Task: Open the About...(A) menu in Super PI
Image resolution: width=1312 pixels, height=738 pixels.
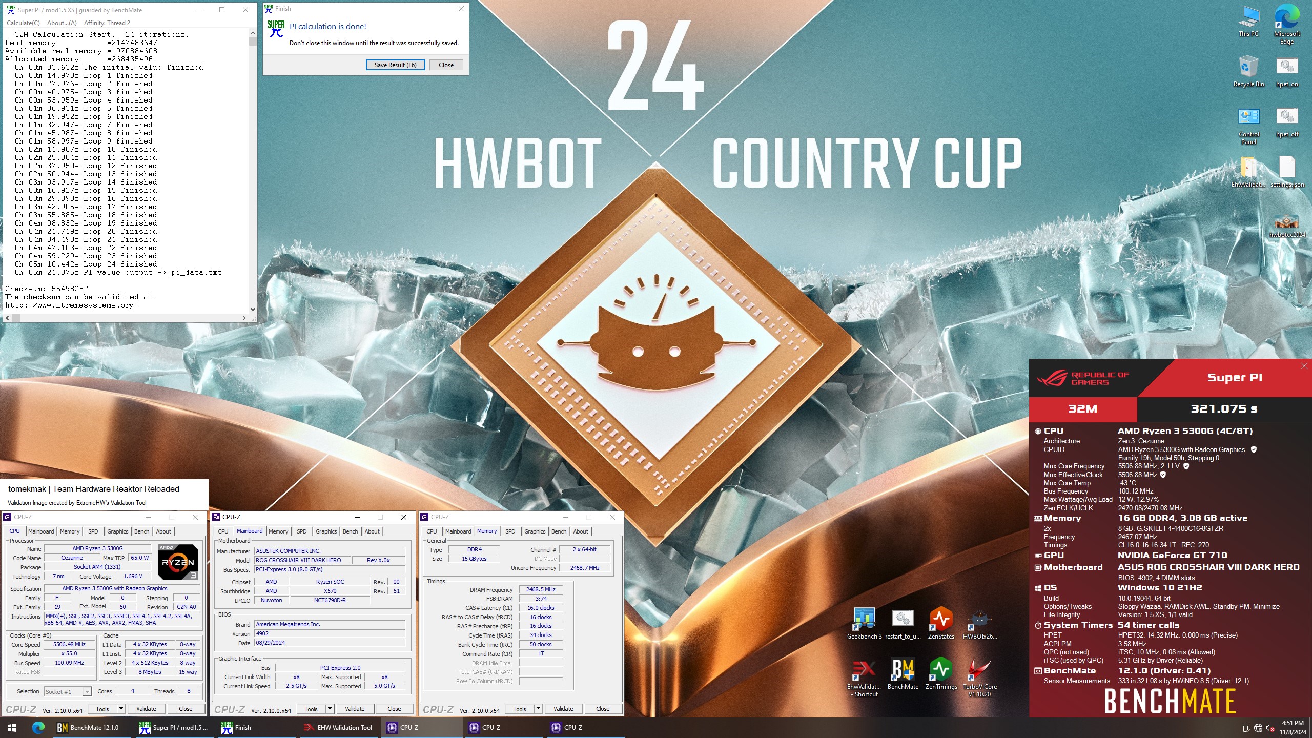Action: [x=61, y=23]
